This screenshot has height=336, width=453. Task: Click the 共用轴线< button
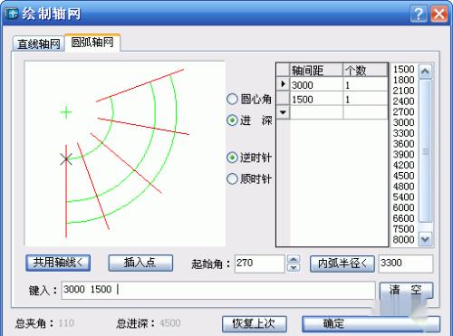point(58,263)
